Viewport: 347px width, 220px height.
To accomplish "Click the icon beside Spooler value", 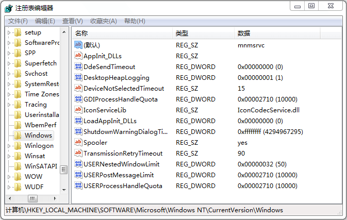I will [78, 143].
